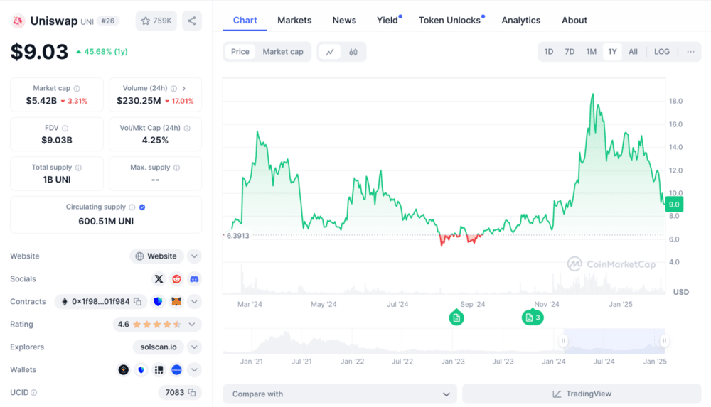Switch chart to Market cap view
Screen dimensions: 711x407
(x=282, y=52)
